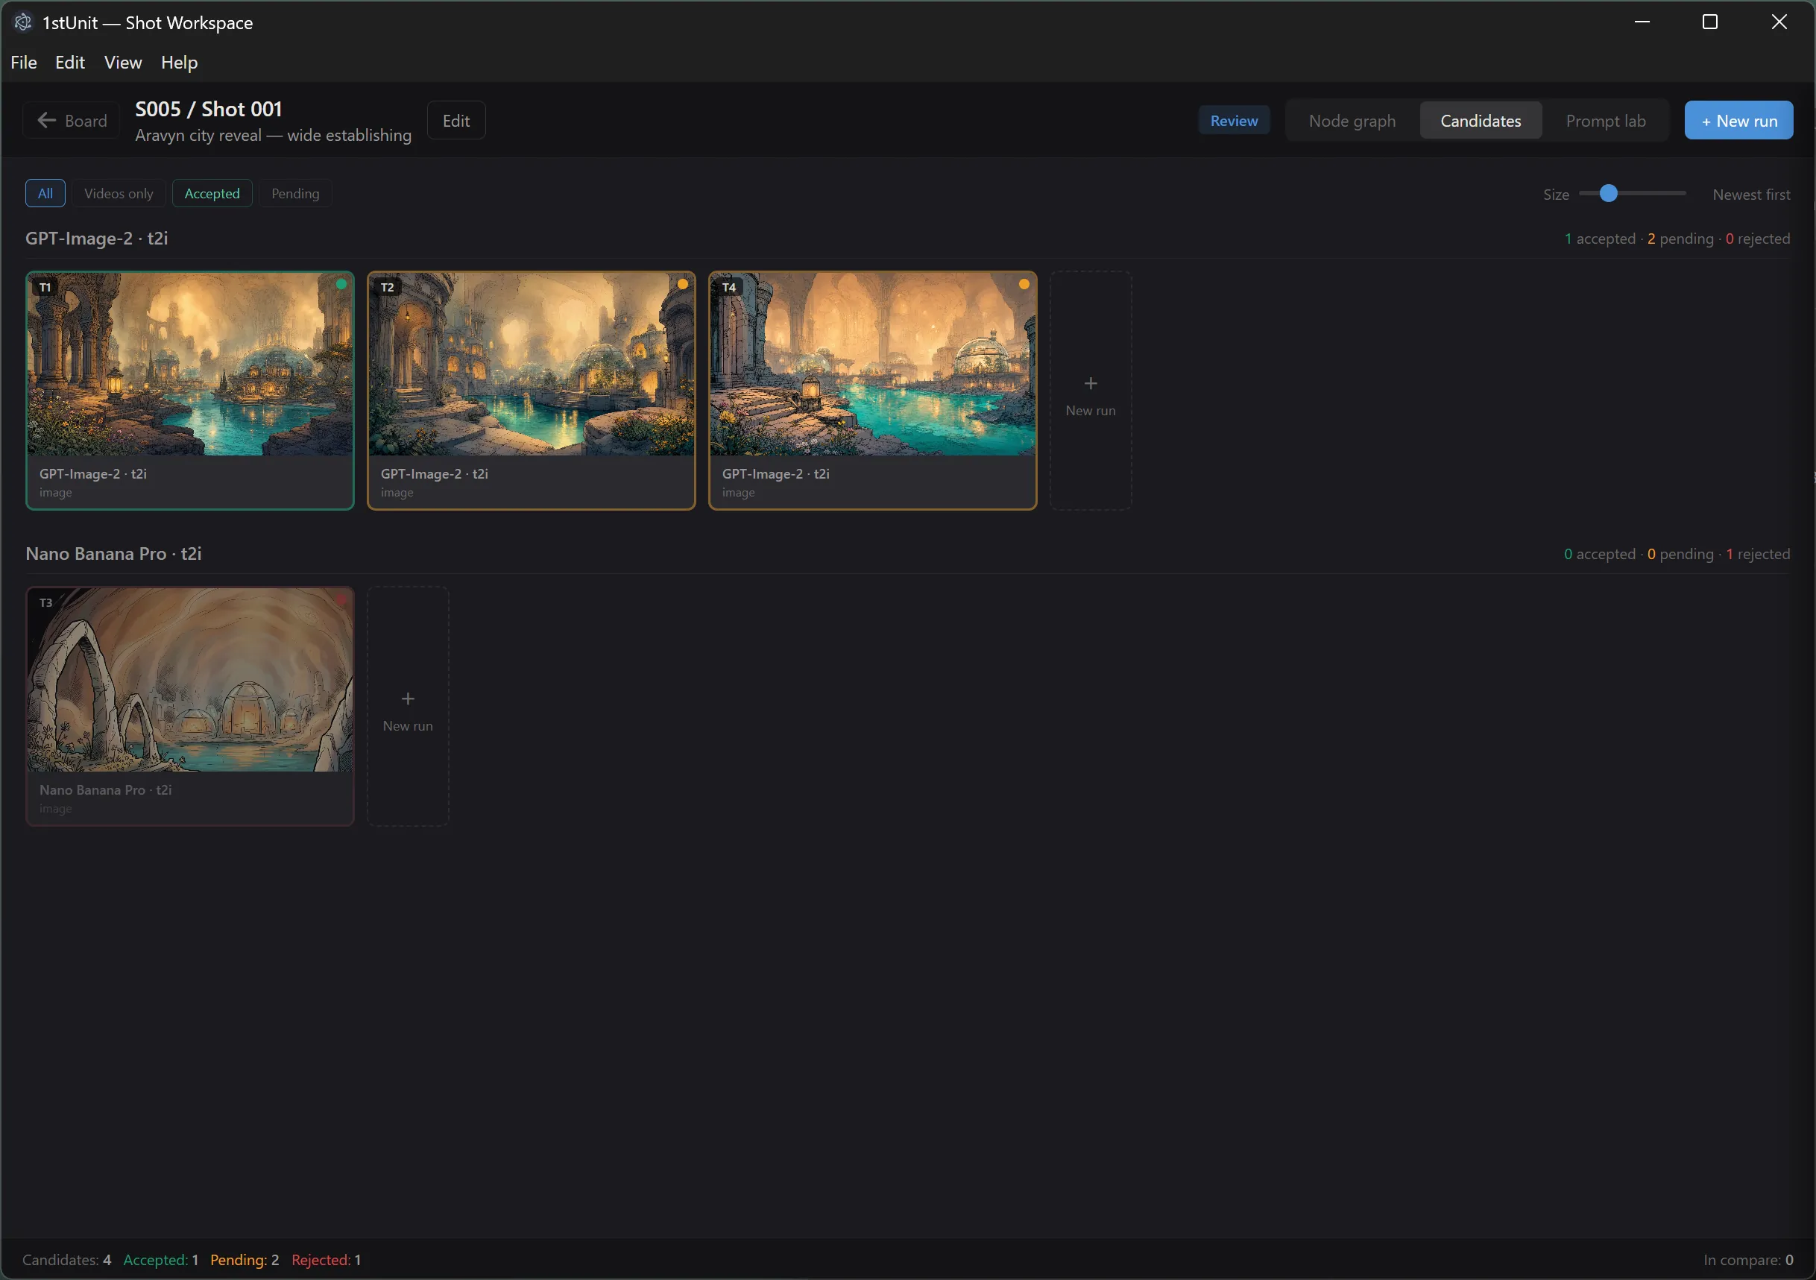1816x1280 pixels.
Task: Click the T2 card caption GPT-Image-2 · t2i
Action: pyautogui.click(x=434, y=474)
